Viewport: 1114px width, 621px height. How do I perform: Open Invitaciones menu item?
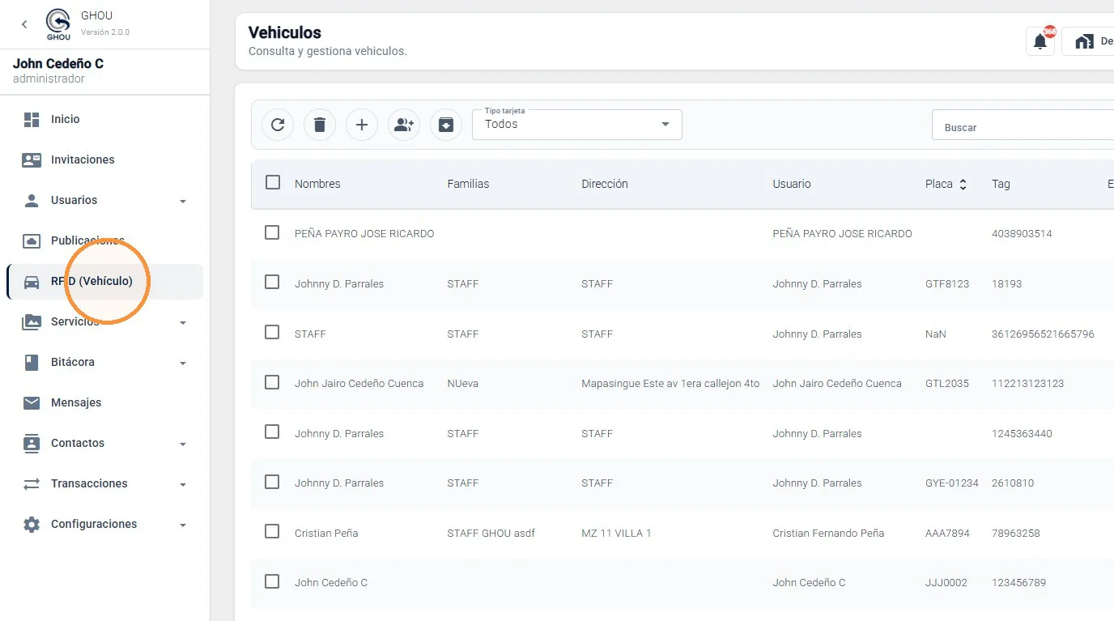(105, 160)
